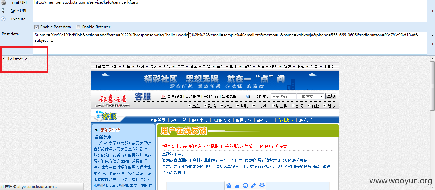The image size is (435, 190).
Task: Toggle the 英 language mode on the IME bar
Action: click(x=237, y=186)
